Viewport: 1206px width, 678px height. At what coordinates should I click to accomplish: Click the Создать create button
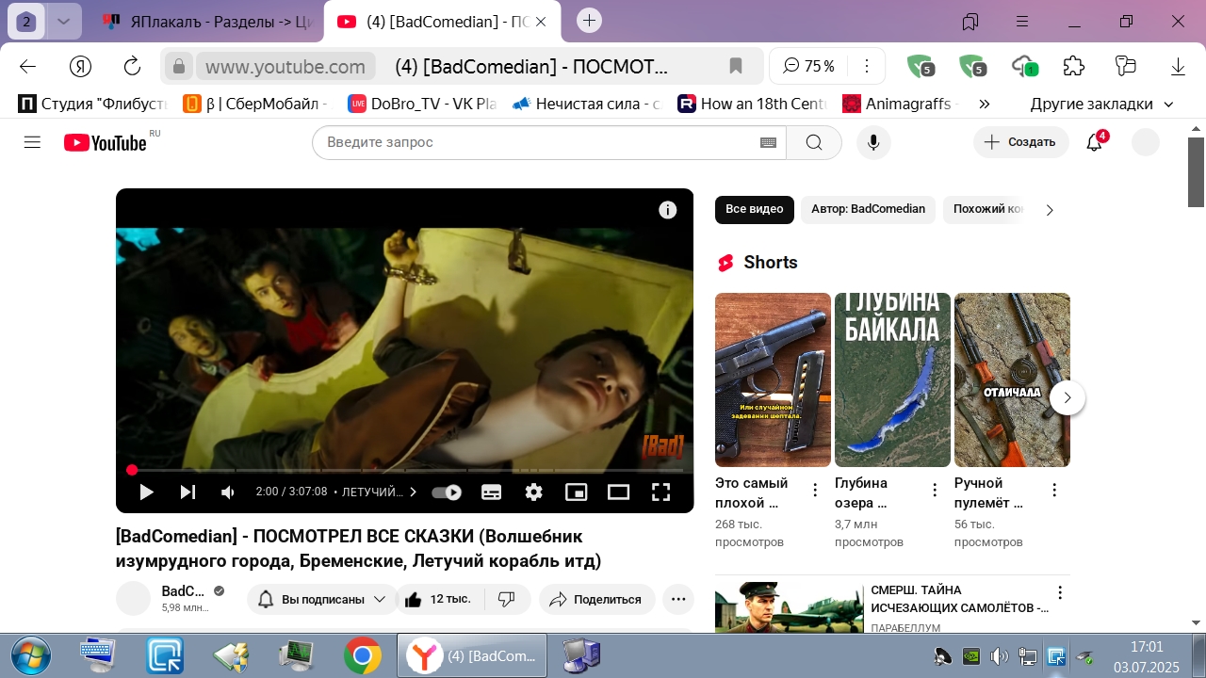click(1021, 142)
